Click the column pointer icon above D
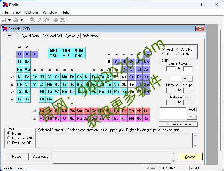Screen dimensions: 224x171 point(27,47)
